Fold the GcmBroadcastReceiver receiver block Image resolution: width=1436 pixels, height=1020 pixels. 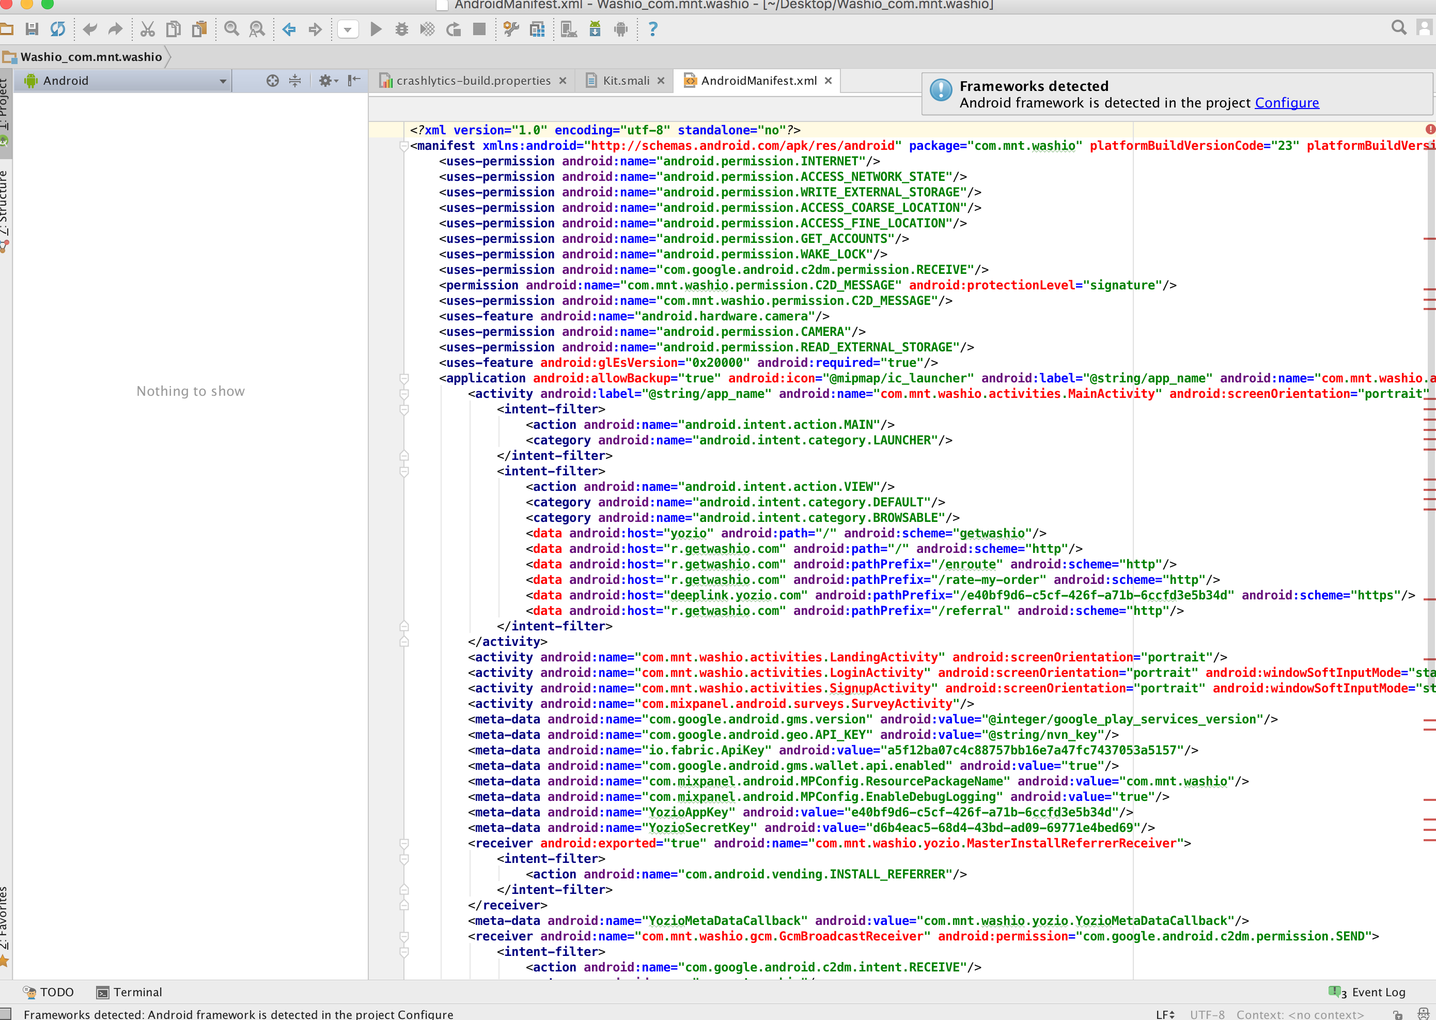click(x=404, y=936)
